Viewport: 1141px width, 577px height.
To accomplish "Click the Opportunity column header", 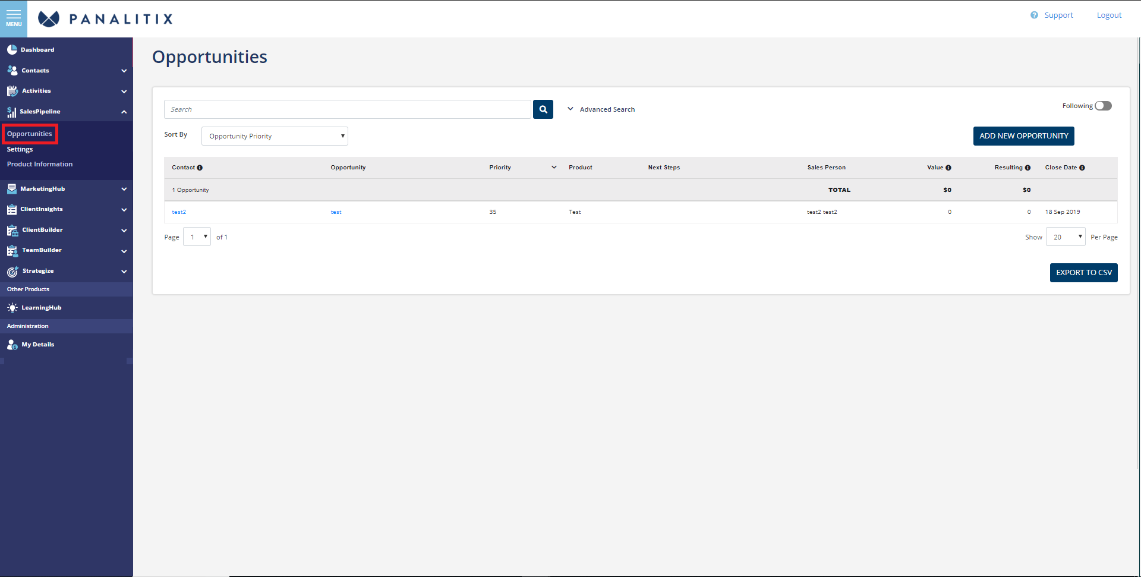I will pos(348,168).
